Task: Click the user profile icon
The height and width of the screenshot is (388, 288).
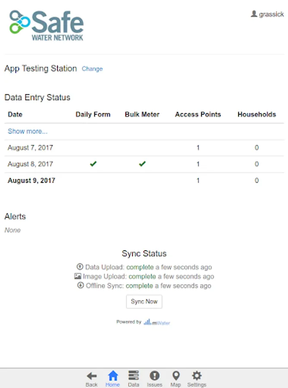Action: coord(254,14)
